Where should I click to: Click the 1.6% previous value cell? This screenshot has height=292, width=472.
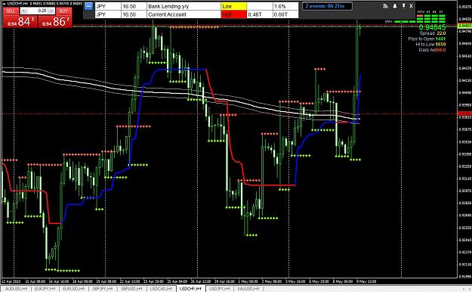(285, 6)
